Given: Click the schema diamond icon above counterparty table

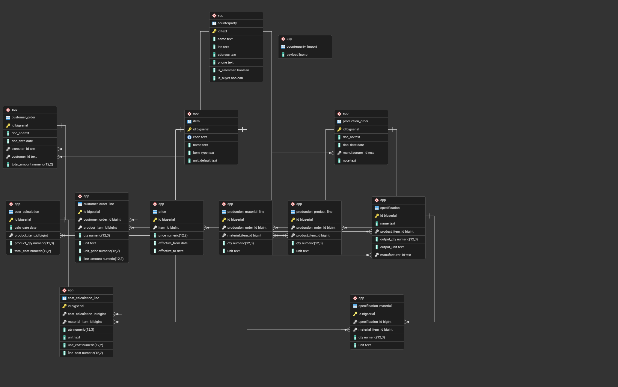Looking at the screenshot, I should tap(214, 16).
